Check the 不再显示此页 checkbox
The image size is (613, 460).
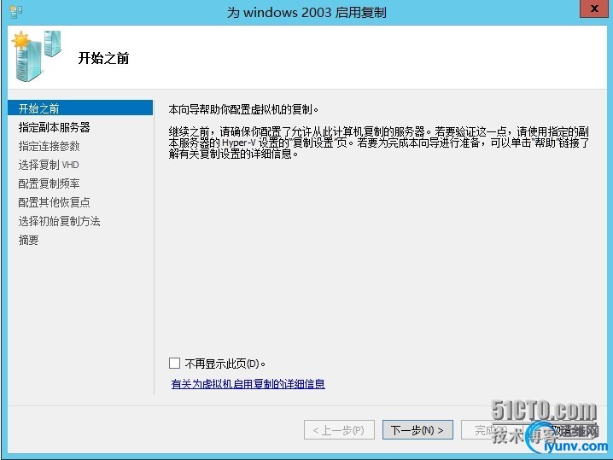pos(174,363)
